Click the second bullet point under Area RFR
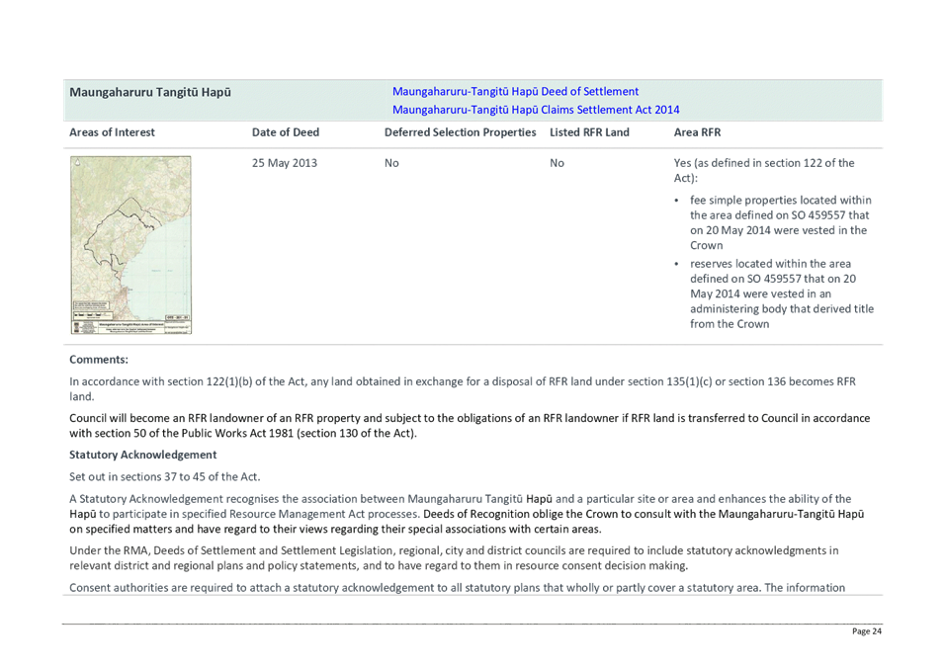Viewport: 945px width, 668px height. (x=779, y=293)
